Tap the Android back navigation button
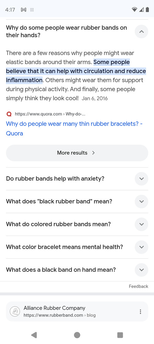Image resolution: width=154 pixels, height=344 pixels. pos(34,335)
